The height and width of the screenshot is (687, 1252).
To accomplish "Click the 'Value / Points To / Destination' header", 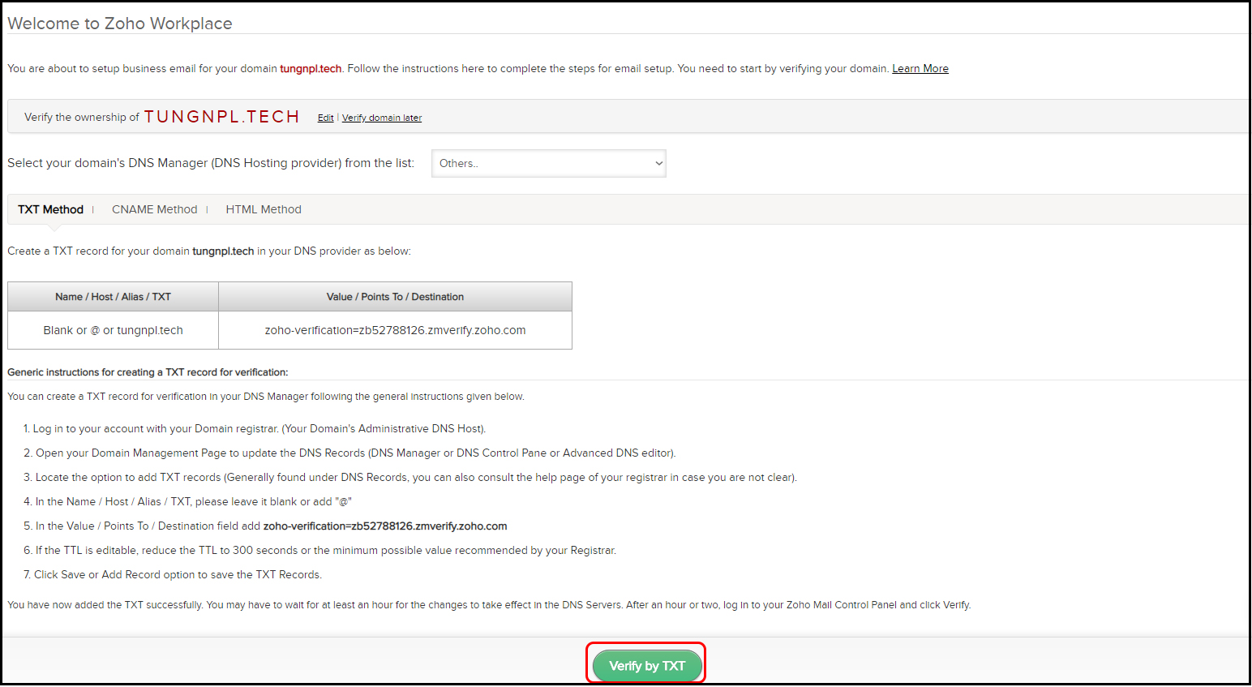I will click(x=395, y=297).
